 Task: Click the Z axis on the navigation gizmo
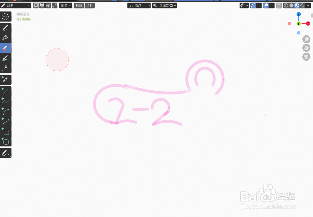298,14
